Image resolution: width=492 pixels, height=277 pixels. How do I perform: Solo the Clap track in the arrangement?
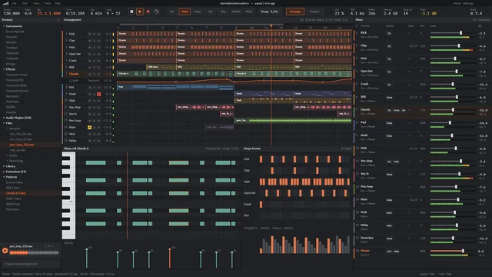[94, 41]
